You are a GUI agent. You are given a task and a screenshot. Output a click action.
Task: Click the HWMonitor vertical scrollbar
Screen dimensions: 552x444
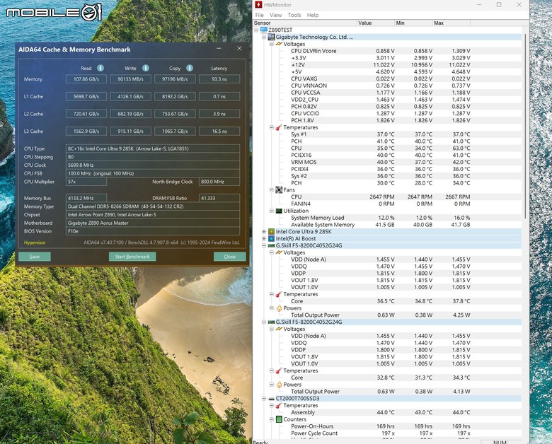click(x=525, y=127)
